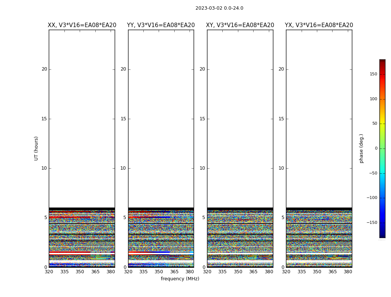This screenshot has height=297, width=391.
Task: Click the 335 MHz tick under YX panel
Action: click(302, 272)
